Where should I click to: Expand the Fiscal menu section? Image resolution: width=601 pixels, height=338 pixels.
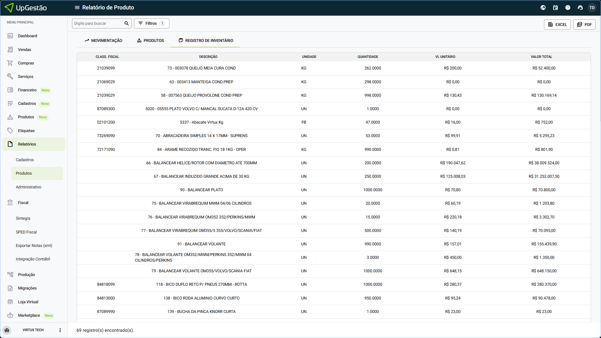(23, 203)
